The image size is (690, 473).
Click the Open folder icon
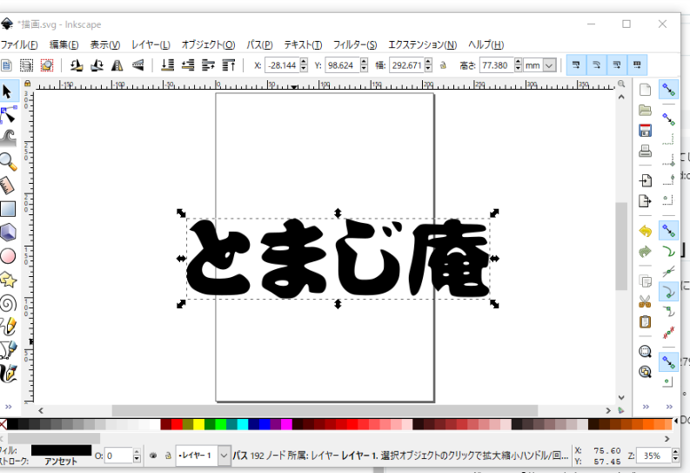pyautogui.click(x=645, y=110)
